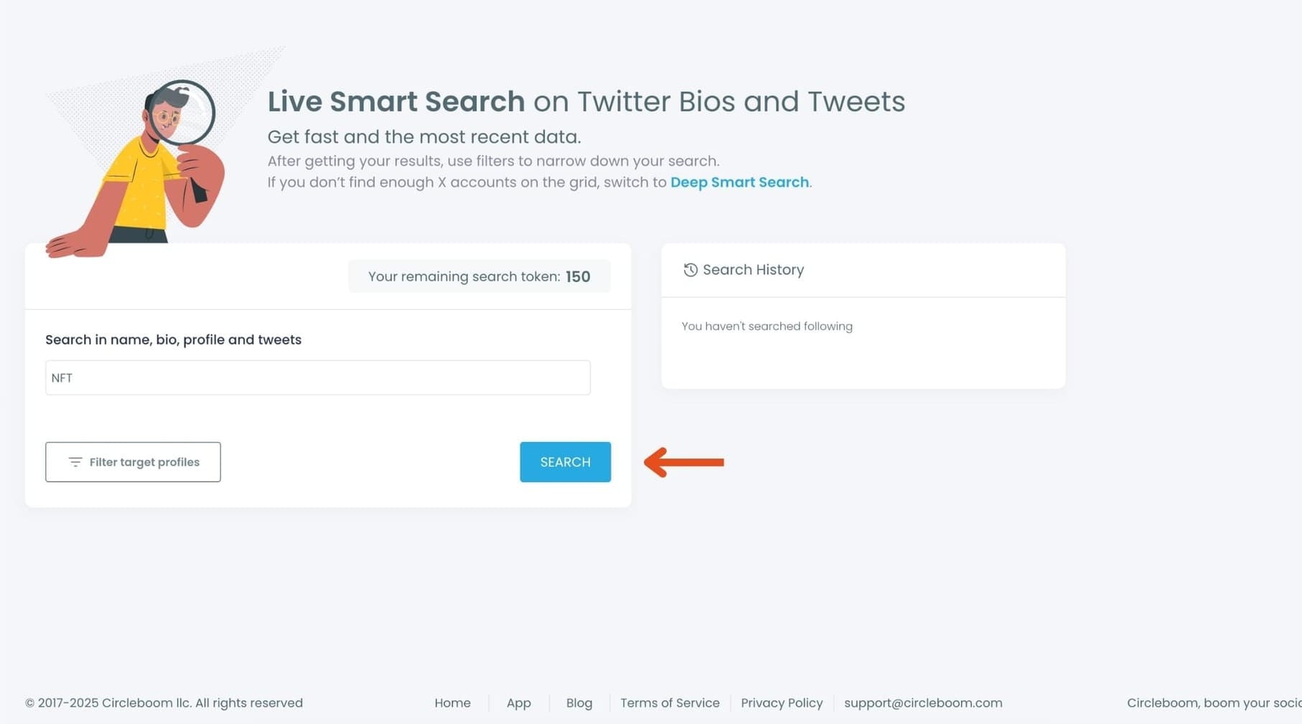1302x724 pixels.
Task: Click the "Search in name, bio, profile and tweets" label
Action: (173, 340)
